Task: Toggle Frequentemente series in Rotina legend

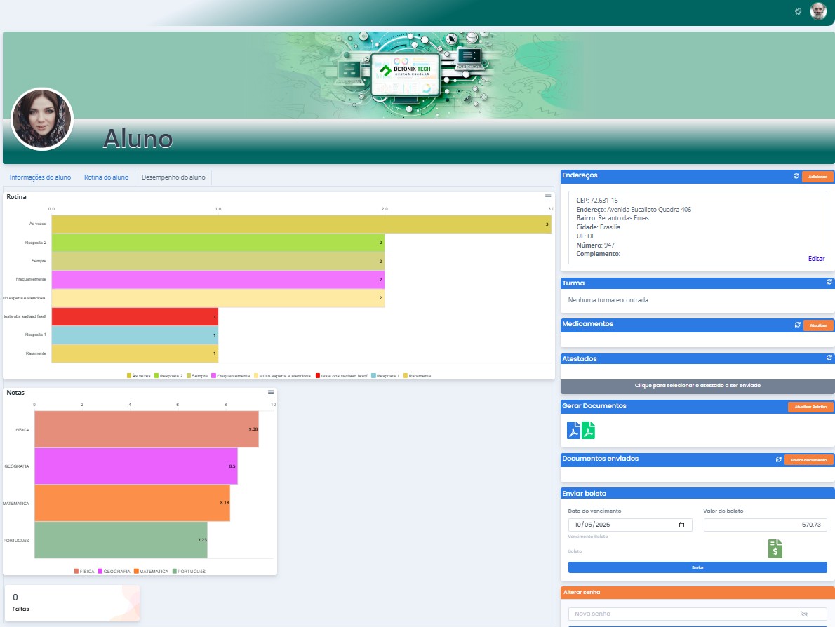Action: [x=231, y=376]
